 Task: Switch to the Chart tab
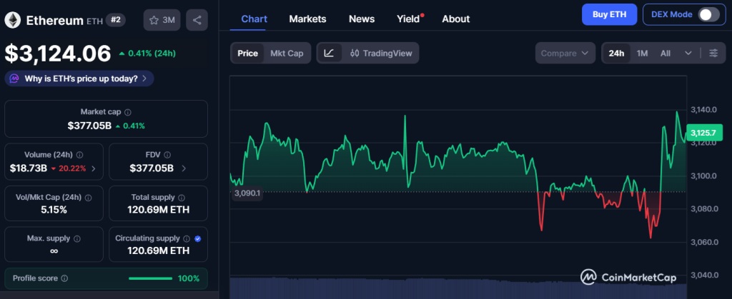(254, 19)
